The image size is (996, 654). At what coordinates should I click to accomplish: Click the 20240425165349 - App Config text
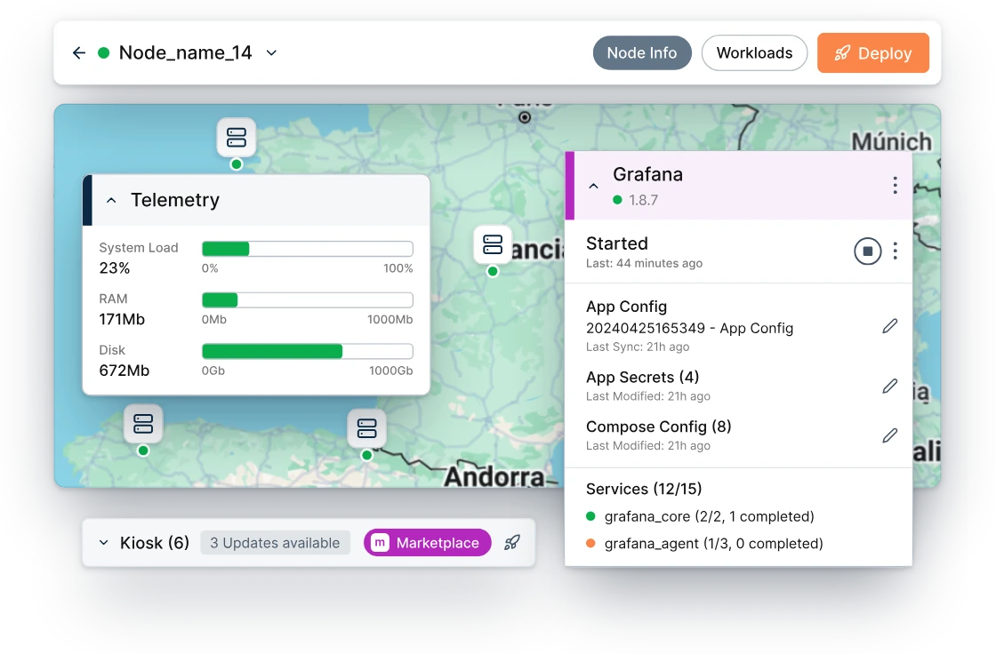tap(689, 328)
